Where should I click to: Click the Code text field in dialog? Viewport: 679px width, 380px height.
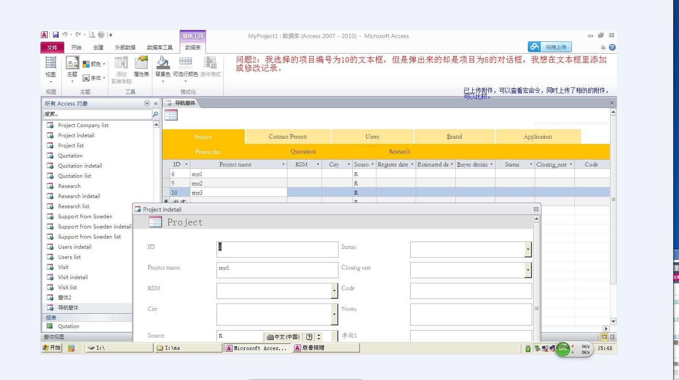pos(471,291)
